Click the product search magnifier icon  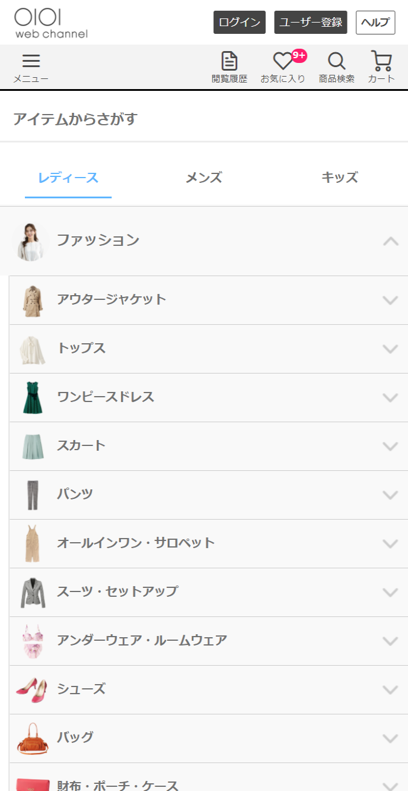[x=336, y=61]
